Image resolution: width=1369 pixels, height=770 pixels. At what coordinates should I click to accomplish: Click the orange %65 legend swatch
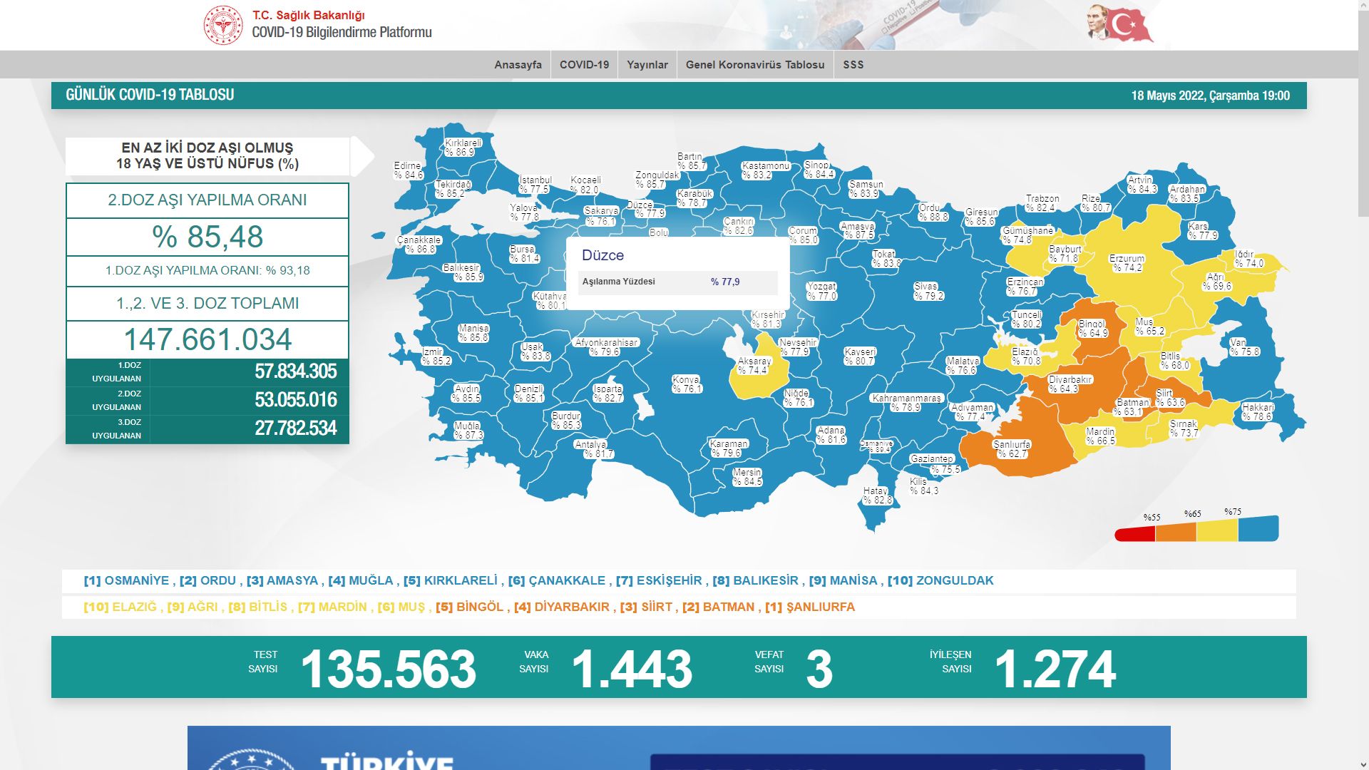(x=1176, y=532)
